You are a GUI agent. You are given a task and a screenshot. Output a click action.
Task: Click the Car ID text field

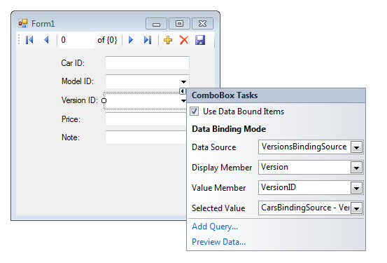[x=147, y=63]
